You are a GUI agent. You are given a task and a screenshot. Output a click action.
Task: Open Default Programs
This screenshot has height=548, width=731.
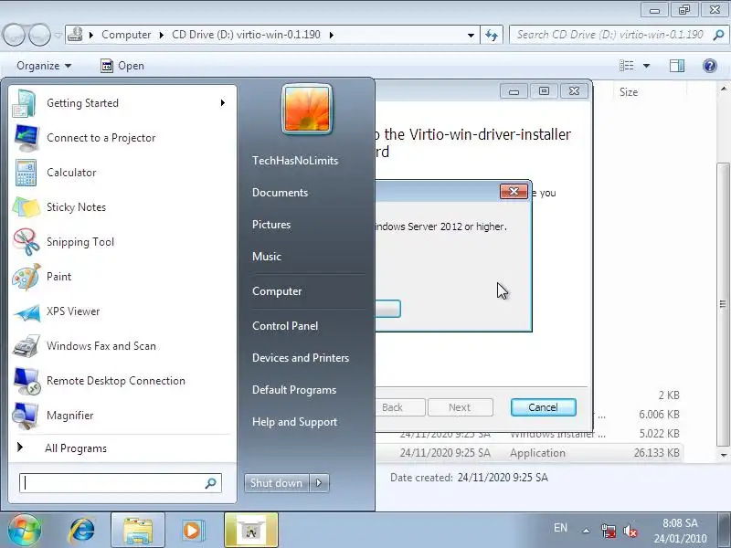pyautogui.click(x=294, y=390)
